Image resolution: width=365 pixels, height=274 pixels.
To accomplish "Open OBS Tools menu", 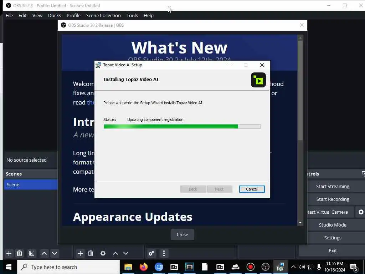I will (x=132, y=15).
